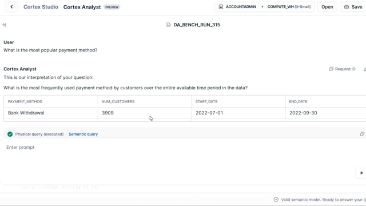Image resolution: width=366 pixels, height=206 pixels.
Task: Go to Cortex Studio breadcrumb link
Action: [x=41, y=7]
